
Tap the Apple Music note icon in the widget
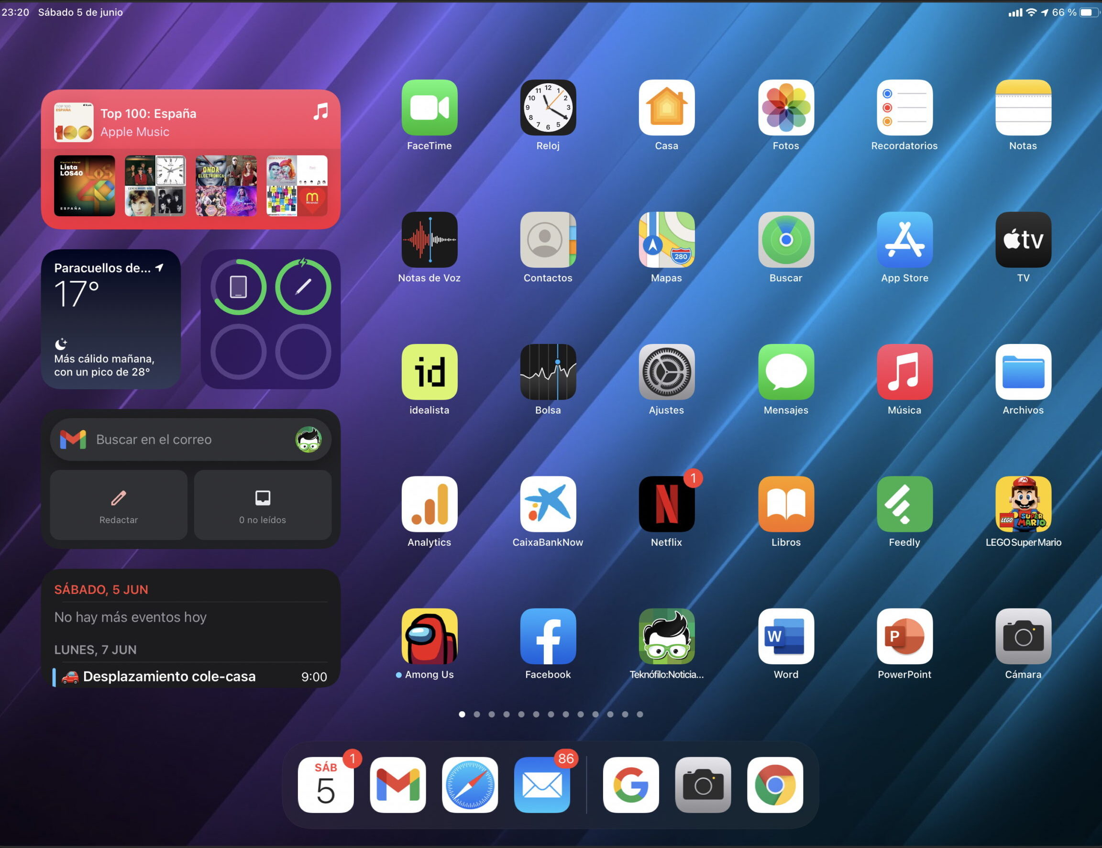tap(320, 111)
